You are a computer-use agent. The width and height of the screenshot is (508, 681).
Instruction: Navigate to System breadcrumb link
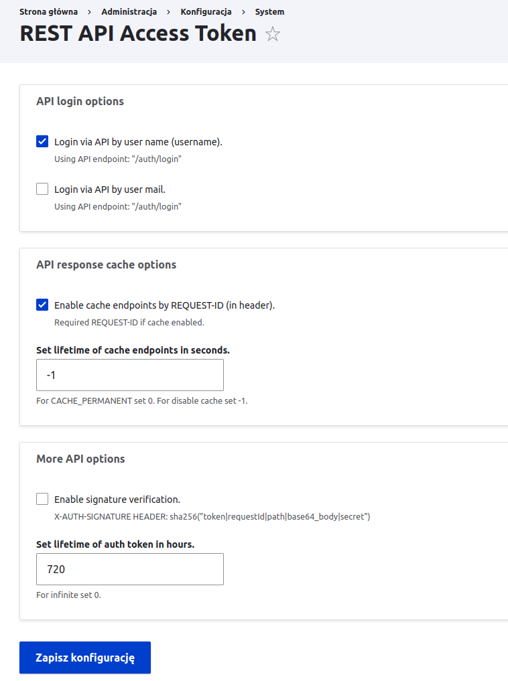(x=269, y=12)
